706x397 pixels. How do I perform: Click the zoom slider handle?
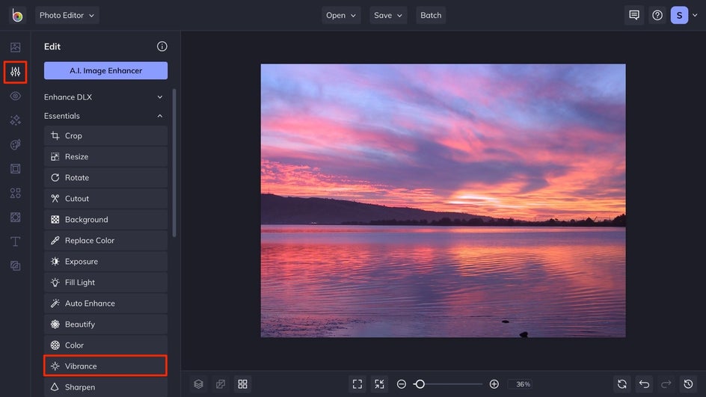(x=420, y=384)
